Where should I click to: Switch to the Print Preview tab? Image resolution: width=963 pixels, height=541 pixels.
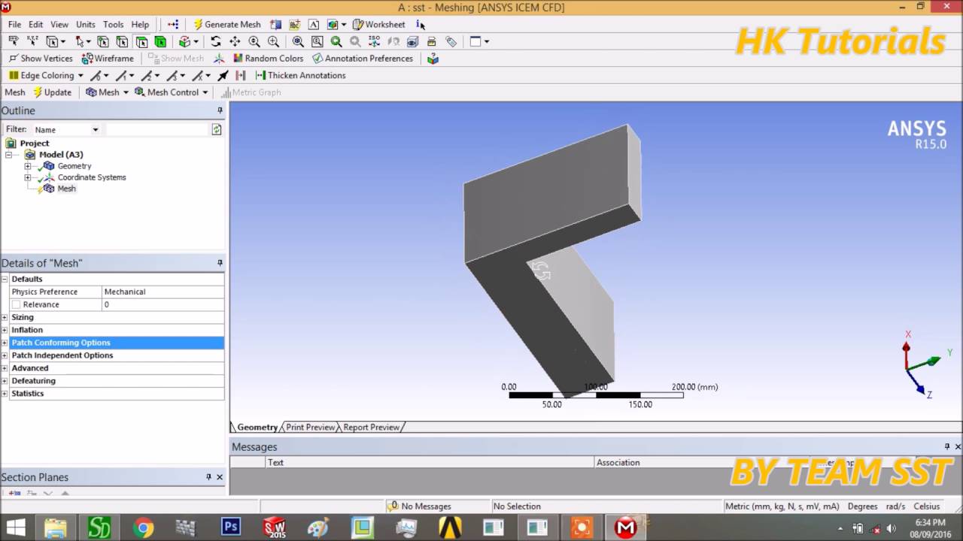pyautogui.click(x=310, y=427)
